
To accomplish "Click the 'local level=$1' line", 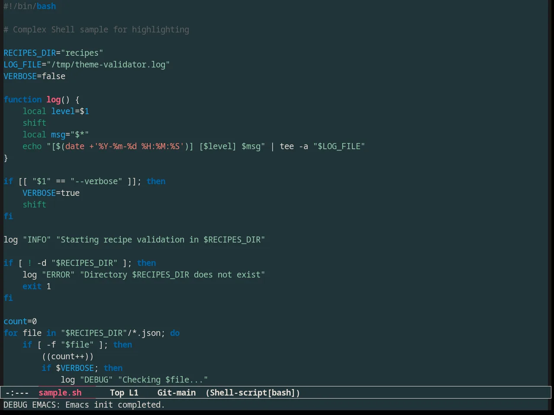I will pos(56,111).
